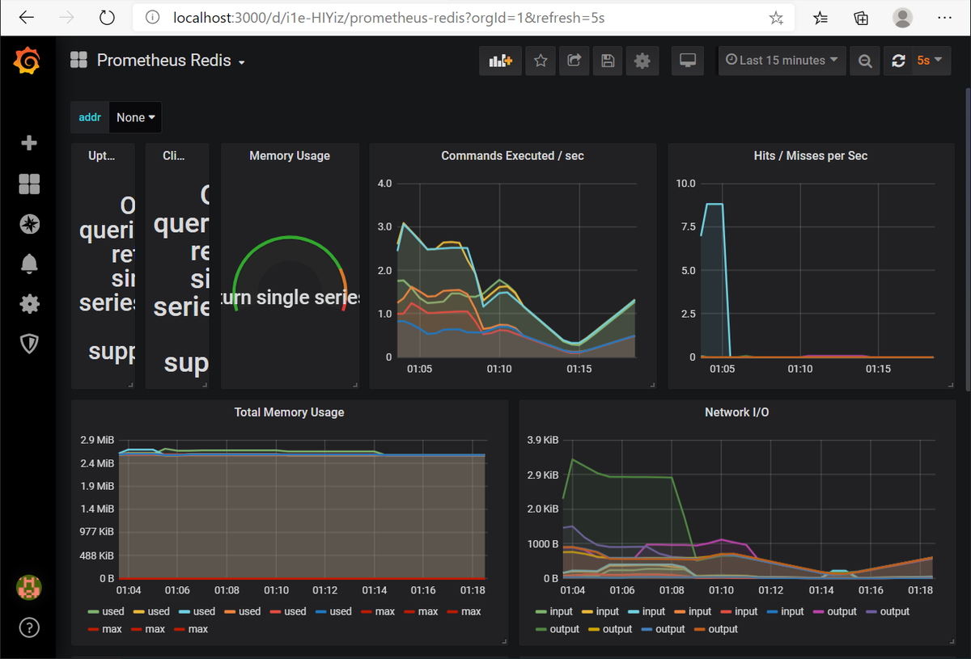
Task: Toggle orange 'used' series in memory legend
Action: coord(249,612)
